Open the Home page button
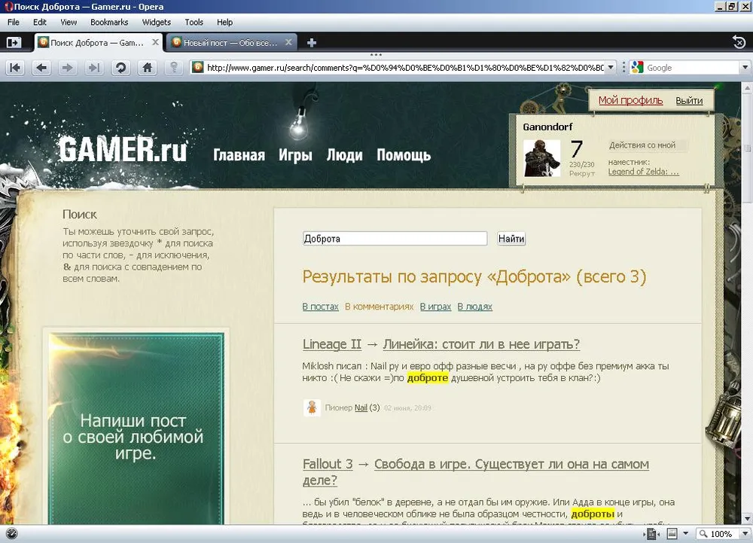The image size is (753, 543). click(x=147, y=68)
